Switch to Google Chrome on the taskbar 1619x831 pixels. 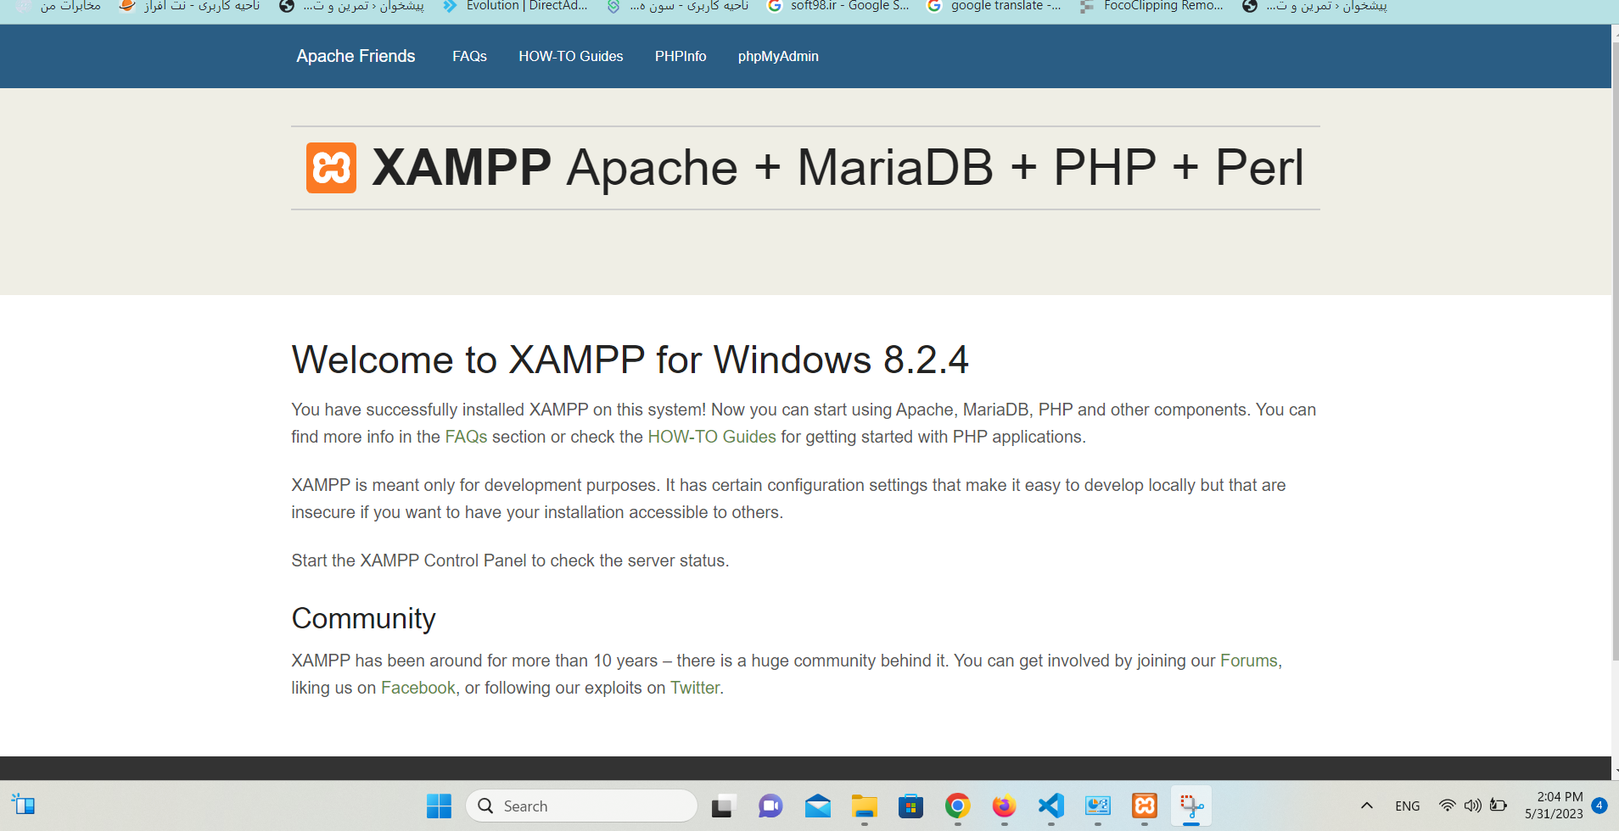957,806
